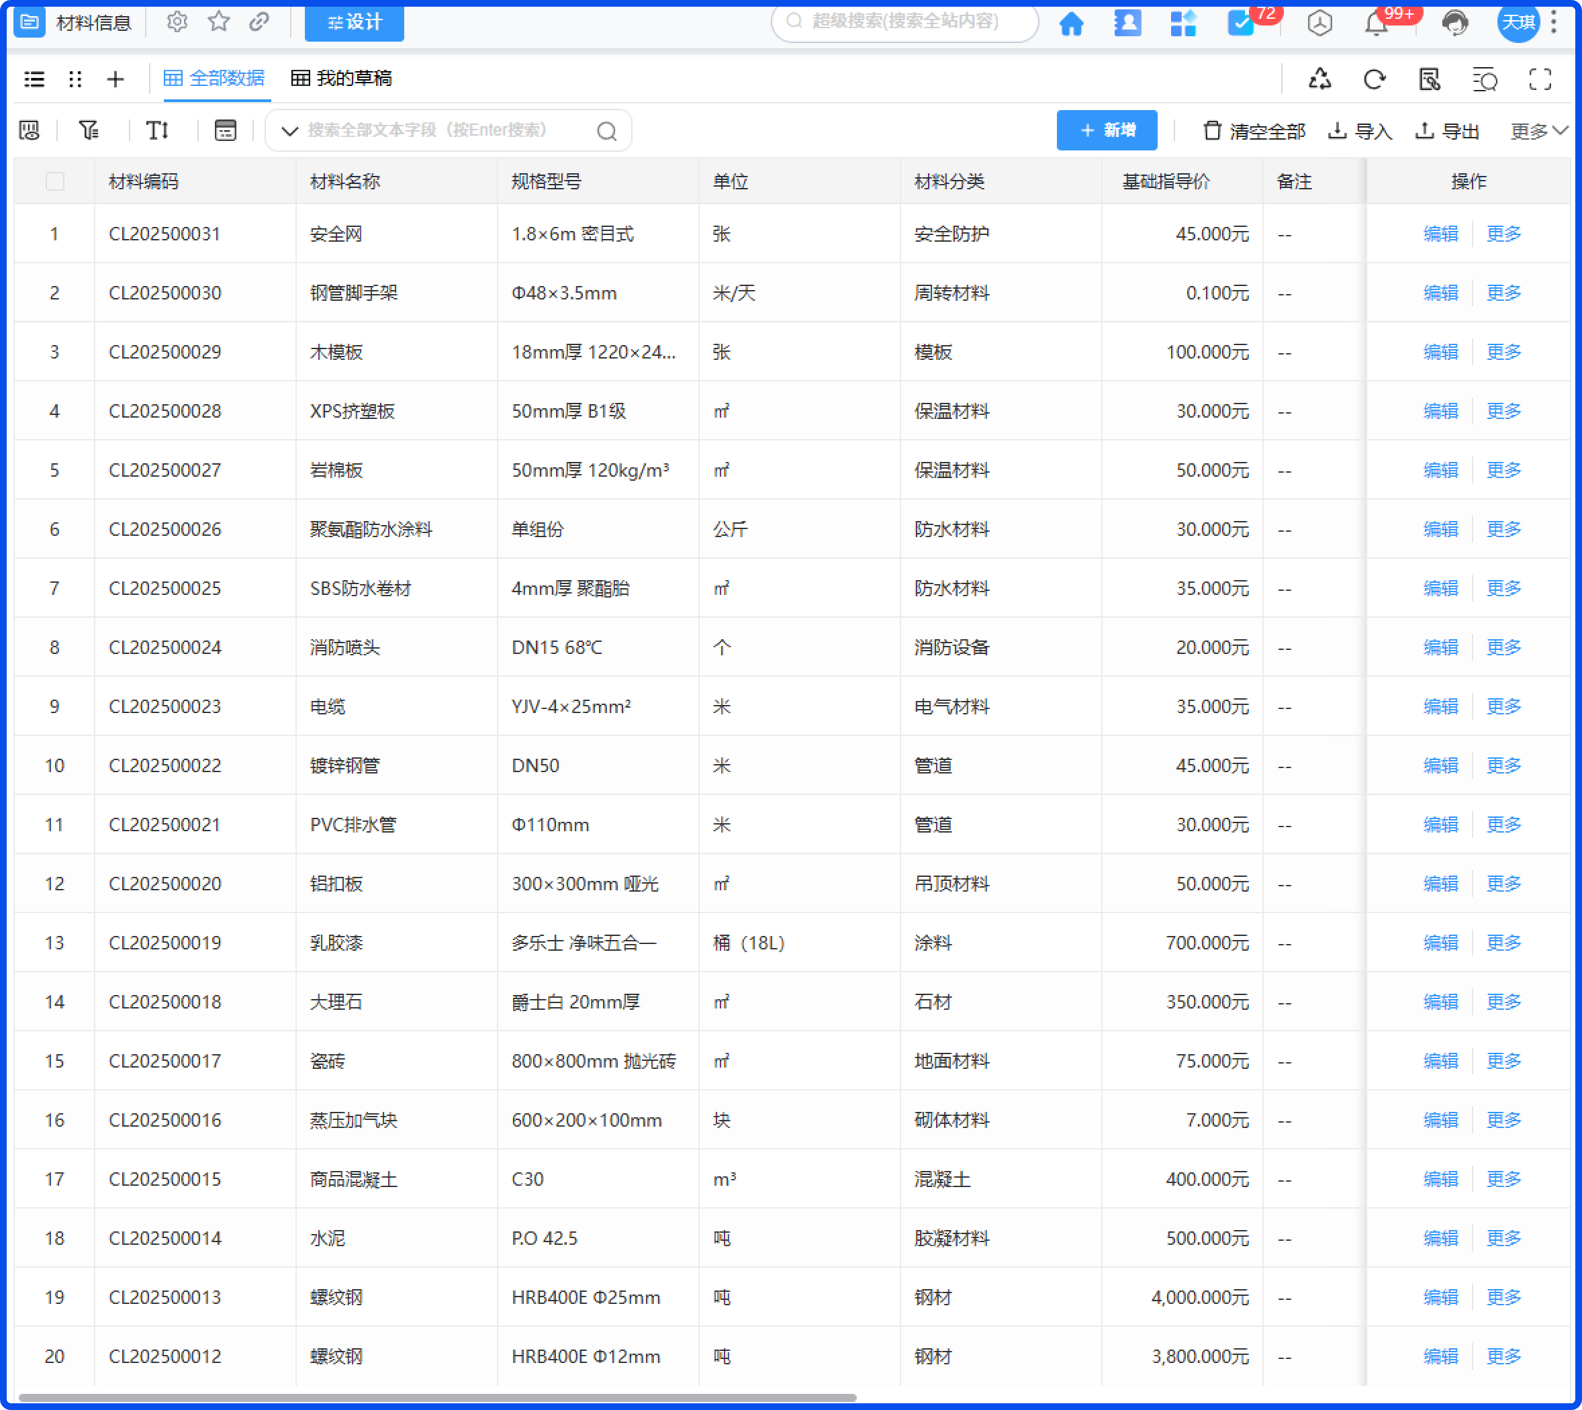Open the three-dot overflow menu
Viewport: 1582px width, 1410px height.
tap(1555, 23)
